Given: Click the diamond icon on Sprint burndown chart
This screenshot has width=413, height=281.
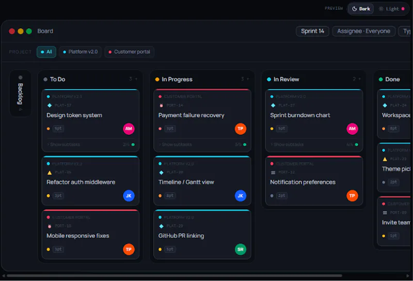Looking at the screenshot, I should pos(273,106).
